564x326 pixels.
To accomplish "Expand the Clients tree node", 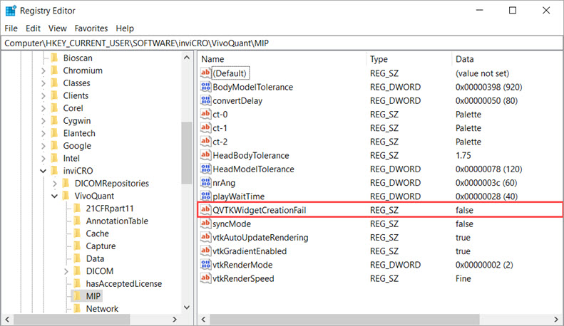I will coord(43,96).
